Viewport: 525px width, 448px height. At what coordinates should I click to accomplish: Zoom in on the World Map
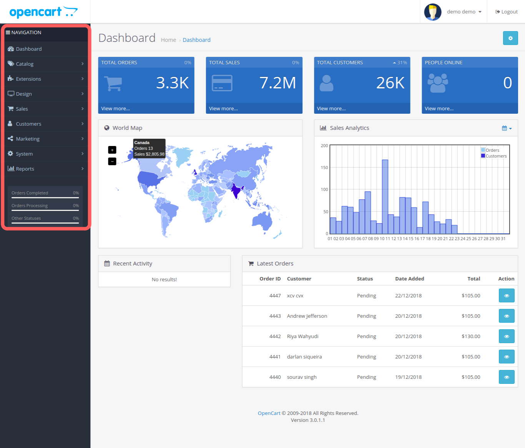(112, 150)
